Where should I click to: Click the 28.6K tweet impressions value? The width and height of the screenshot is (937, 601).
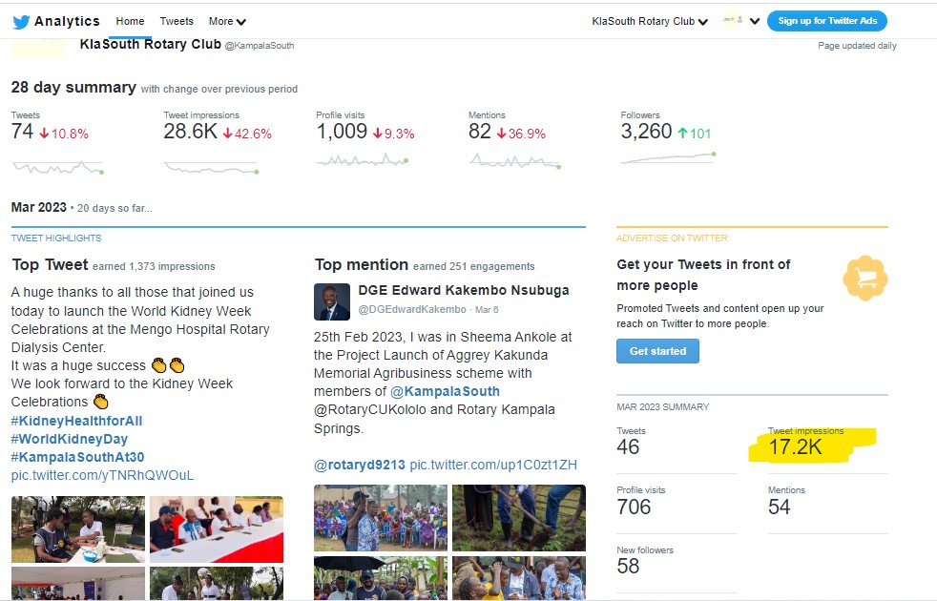click(x=191, y=132)
